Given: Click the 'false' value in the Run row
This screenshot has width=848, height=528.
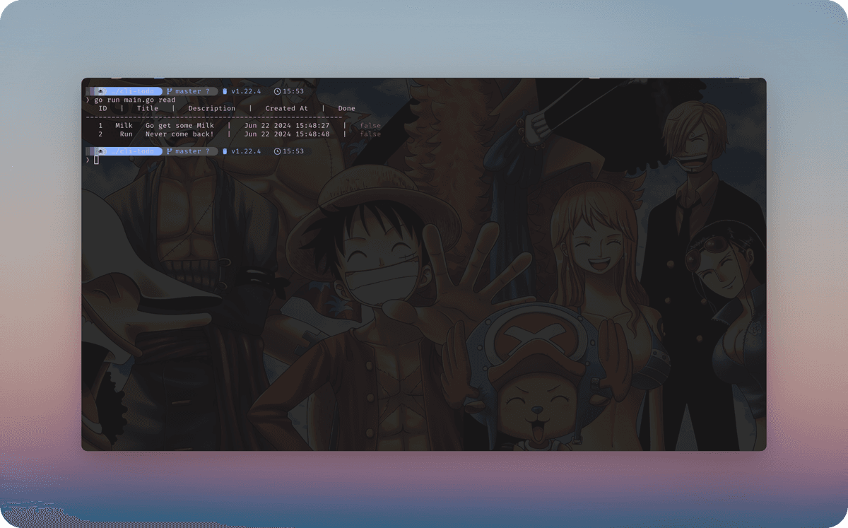Looking at the screenshot, I should (370, 134).
